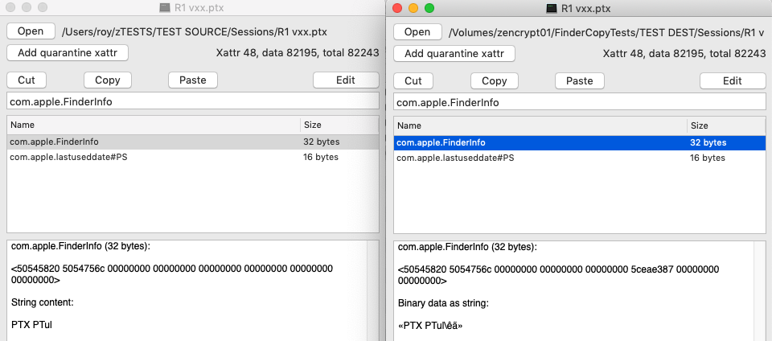Click the xattr name field in left window
This screenshot has width=772, height=341.
pos(193,102)
